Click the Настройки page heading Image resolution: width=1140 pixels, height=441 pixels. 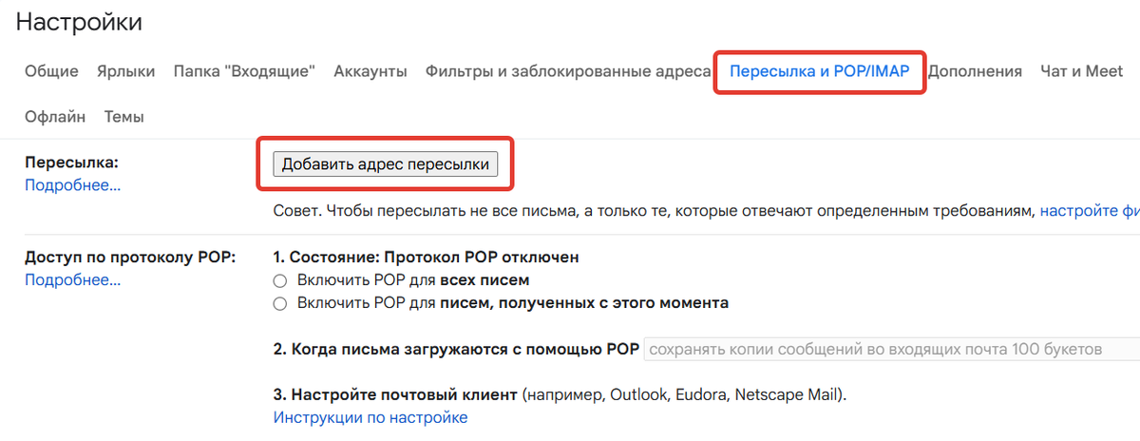pyautogui.click(x=79, y=23)
